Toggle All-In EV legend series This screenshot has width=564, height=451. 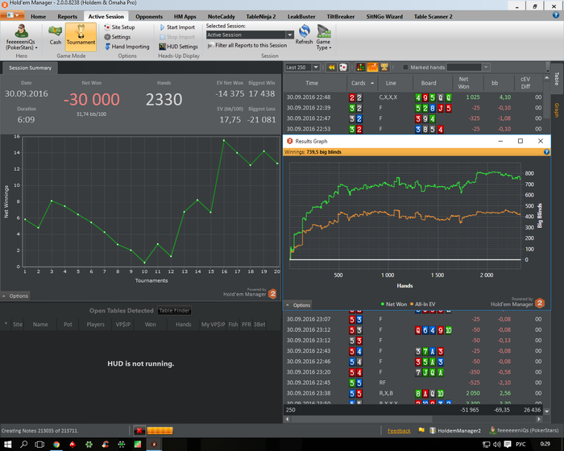pos(423,304)
